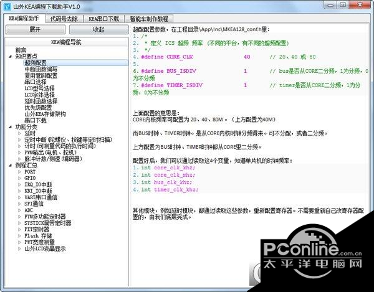Expand the 定时中断 tree node

tap(19, 140)
